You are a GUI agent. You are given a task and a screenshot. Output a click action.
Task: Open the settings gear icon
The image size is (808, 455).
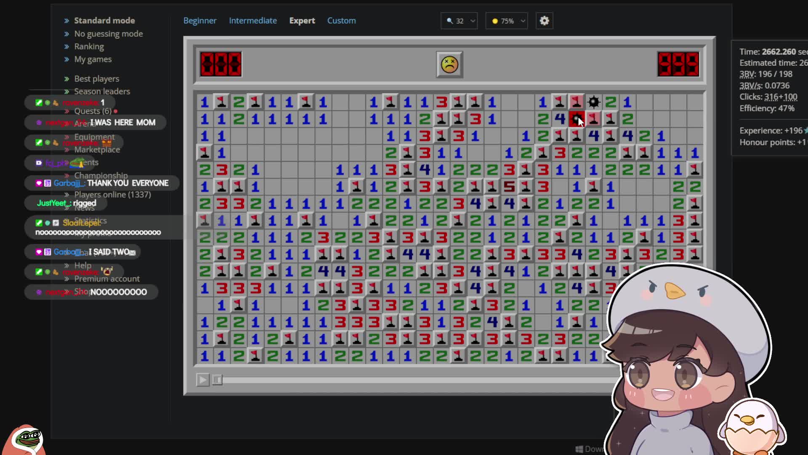(544, 21)
